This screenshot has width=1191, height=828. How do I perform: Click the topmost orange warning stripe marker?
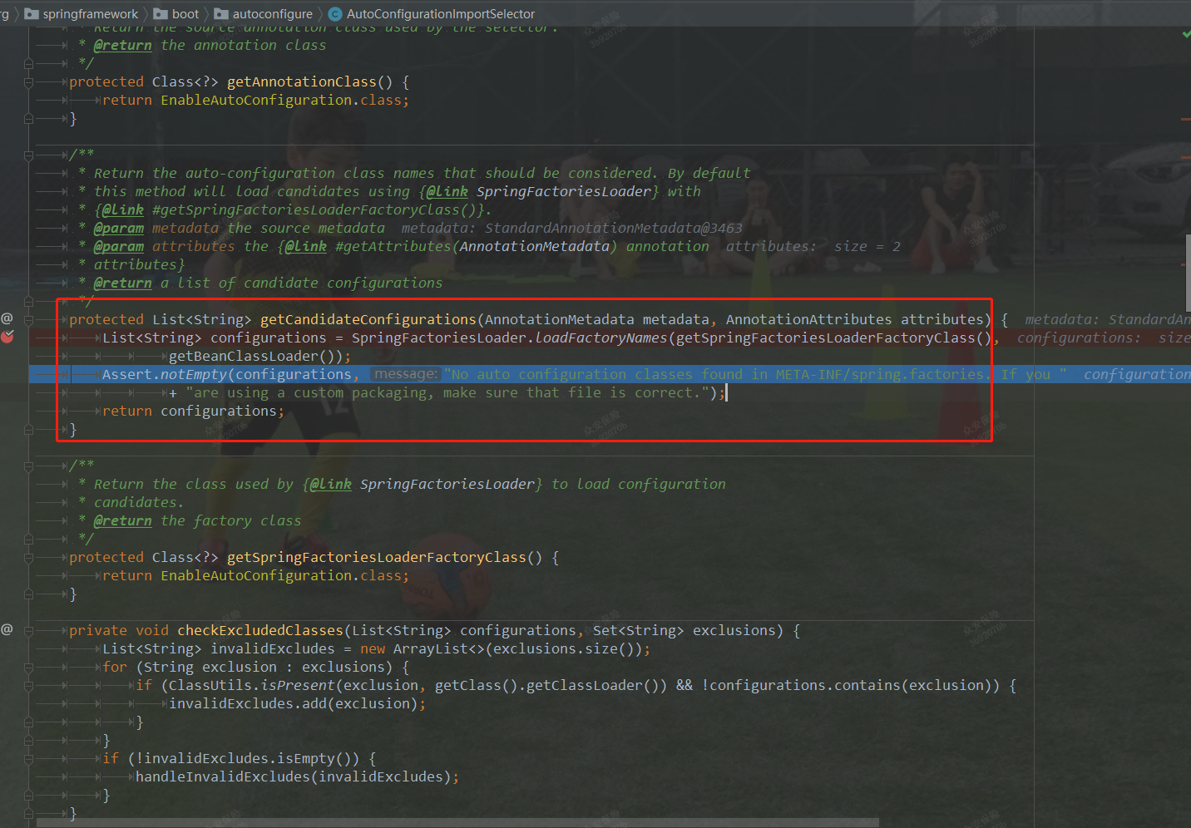1185,120
